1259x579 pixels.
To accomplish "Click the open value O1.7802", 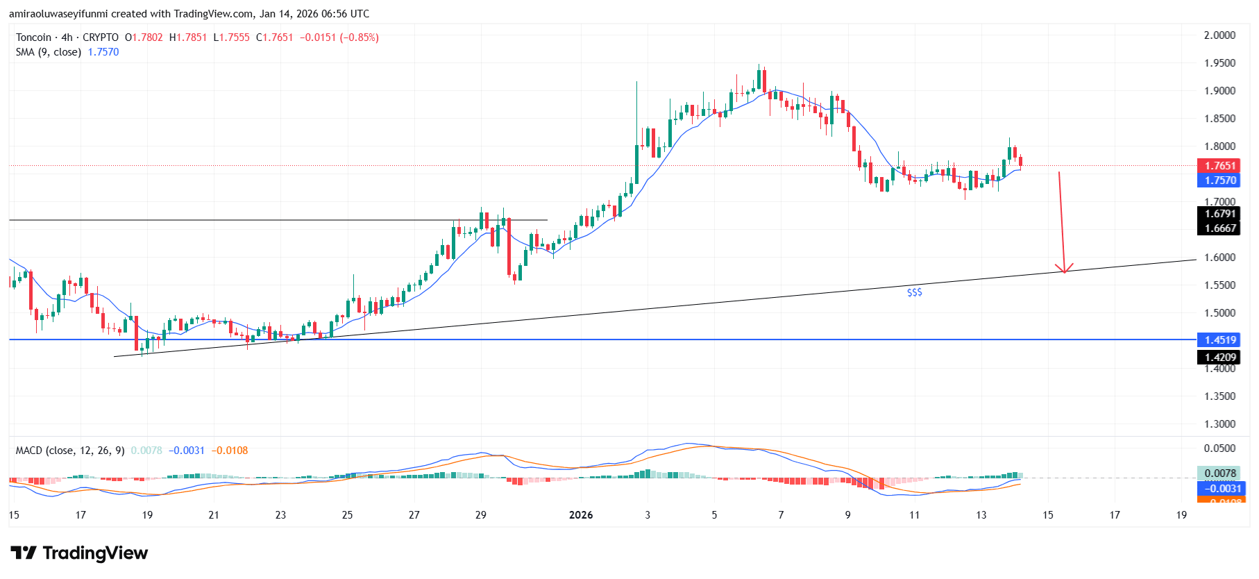I will pyautogui.click(x=144, y=37).
